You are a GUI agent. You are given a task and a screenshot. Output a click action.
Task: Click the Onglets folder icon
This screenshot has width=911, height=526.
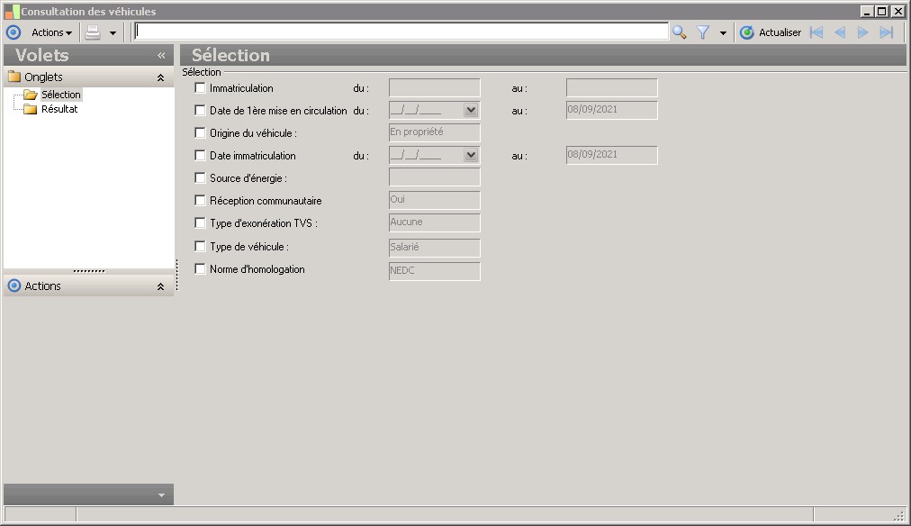coord(14,77)
